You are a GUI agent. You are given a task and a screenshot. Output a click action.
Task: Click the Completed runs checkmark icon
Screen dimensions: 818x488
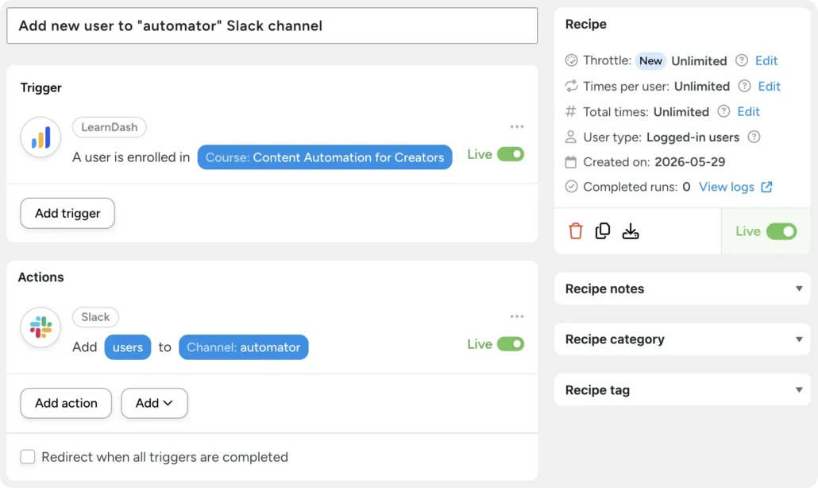[x=571, y=186]
